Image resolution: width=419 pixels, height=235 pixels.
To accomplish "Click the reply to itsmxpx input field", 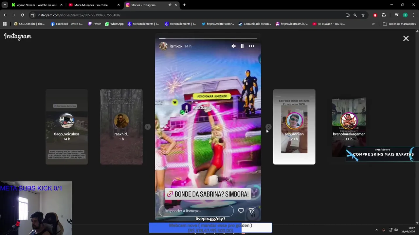I will (196, 211).
